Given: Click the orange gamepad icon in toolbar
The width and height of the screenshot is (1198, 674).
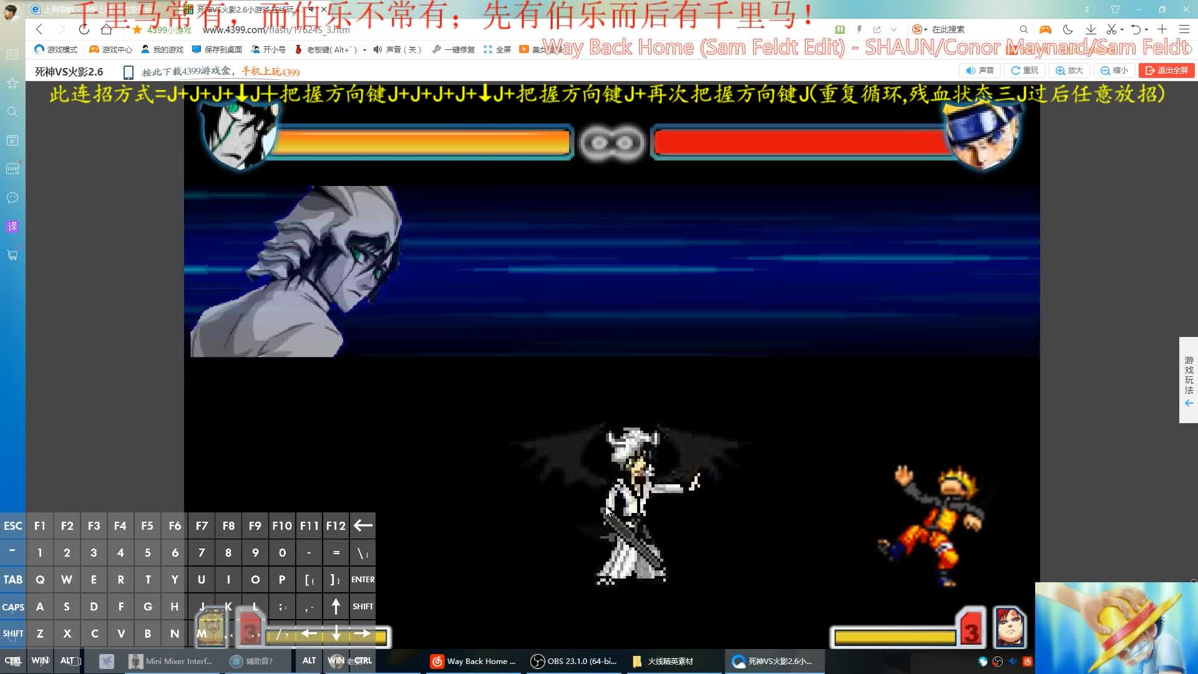Looking at the screenshot, I should pyautogui.click(x=1045, y=29).
